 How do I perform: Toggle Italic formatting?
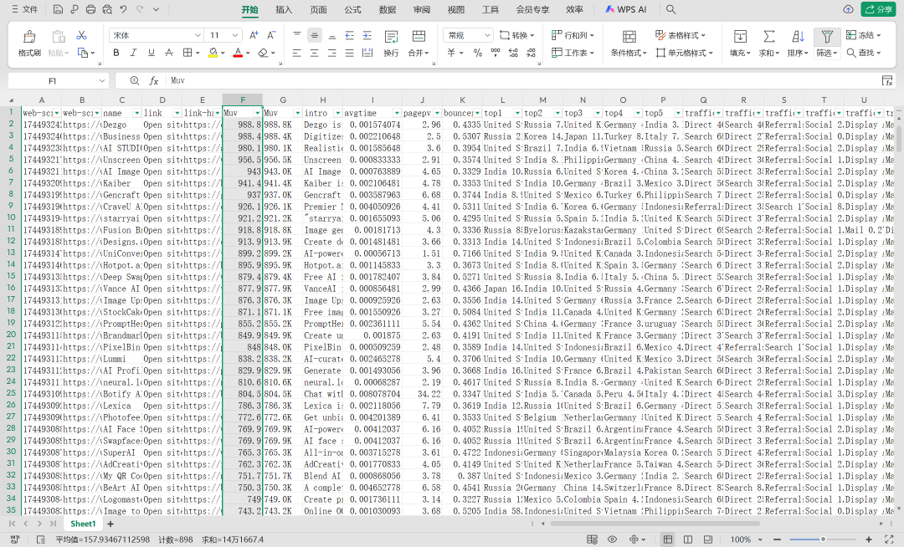[133, 53]
